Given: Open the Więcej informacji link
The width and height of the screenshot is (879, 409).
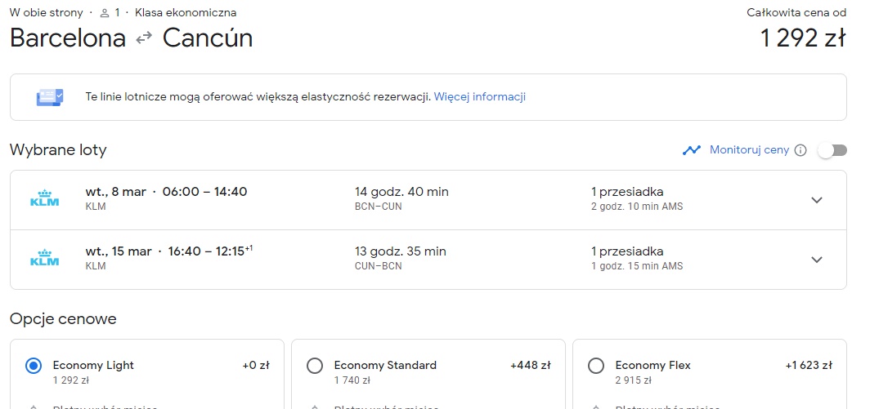Looking at the screenshot, I should pos(480,97).
